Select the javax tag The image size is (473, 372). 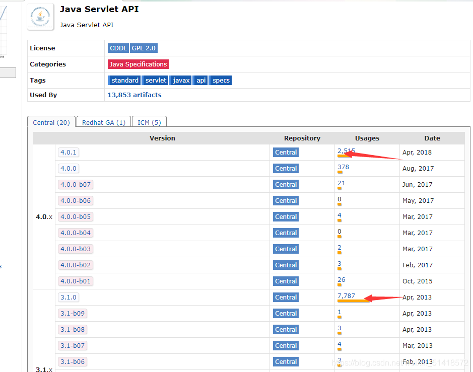[x=181, y=81]
